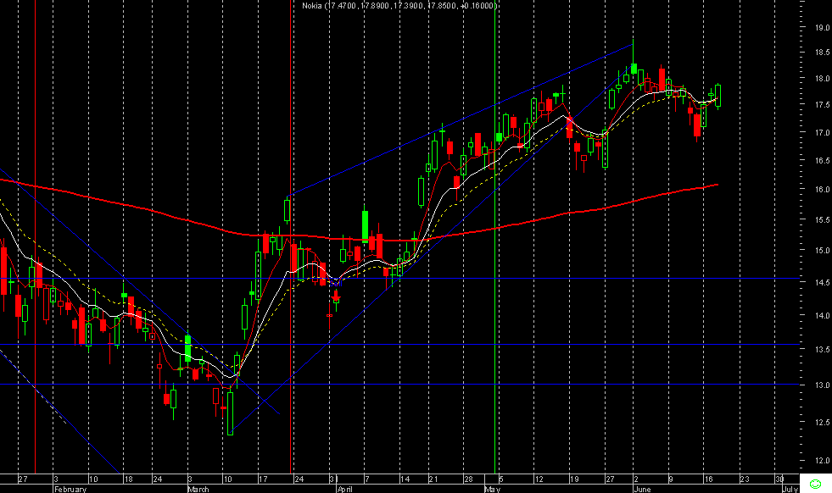The width and height of the screenshot is (832, 493).
Task: Select the 12.0 price axis label
Action: [823, 461]
